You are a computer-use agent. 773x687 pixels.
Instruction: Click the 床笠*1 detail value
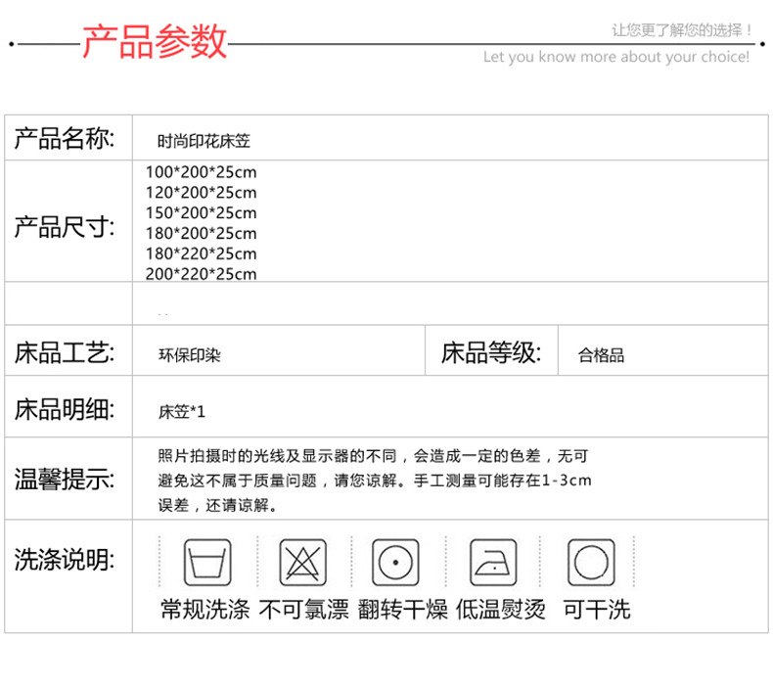(x=181, y=411)
